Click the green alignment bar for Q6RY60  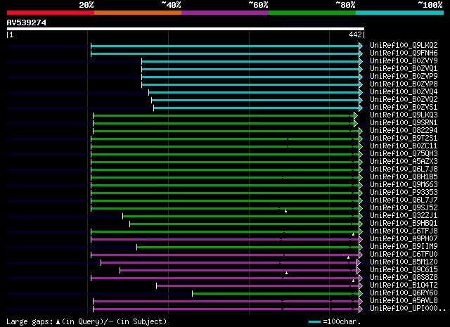[x=276, y=294]
